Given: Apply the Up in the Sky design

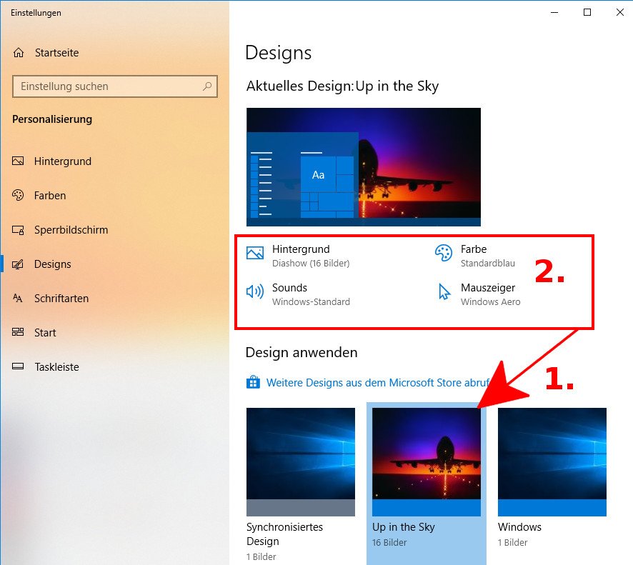Looking at the screenshot, I should [427, 461].
